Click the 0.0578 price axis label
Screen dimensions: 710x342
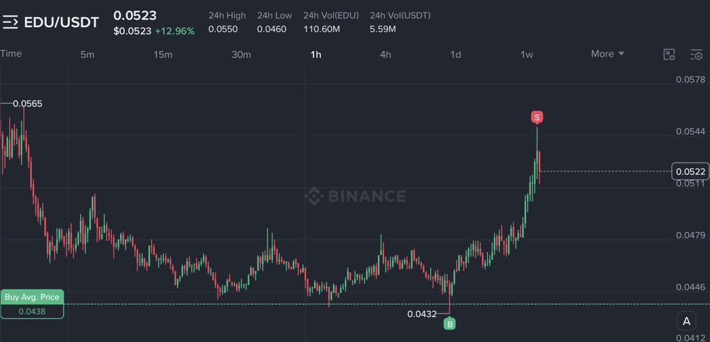691,80
